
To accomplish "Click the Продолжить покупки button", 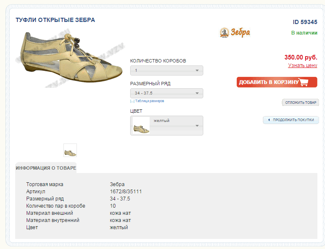I will 291,120.
